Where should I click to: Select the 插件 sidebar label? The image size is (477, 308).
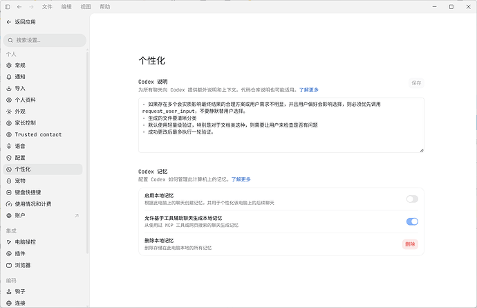tap(20, 253)
